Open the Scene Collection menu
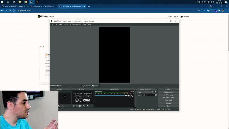Screen dimensions: 229x129 coord(75,24)
